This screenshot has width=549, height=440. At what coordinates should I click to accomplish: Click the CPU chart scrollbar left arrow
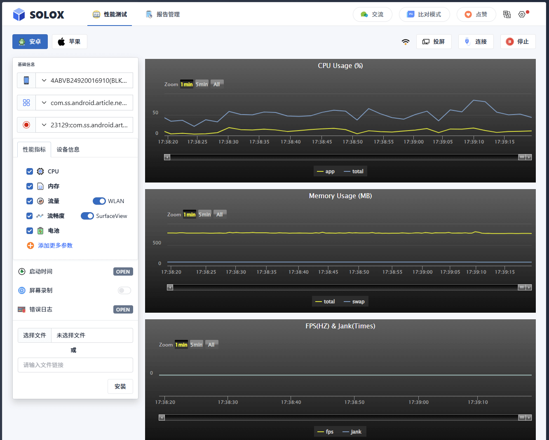pos(167,157)
